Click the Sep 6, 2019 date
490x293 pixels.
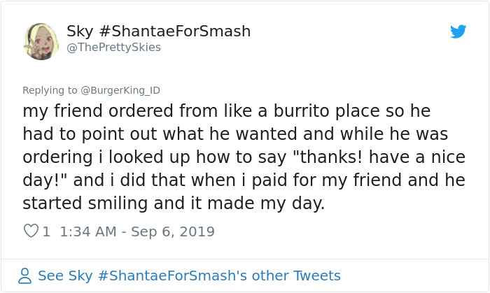pos(175,231)
